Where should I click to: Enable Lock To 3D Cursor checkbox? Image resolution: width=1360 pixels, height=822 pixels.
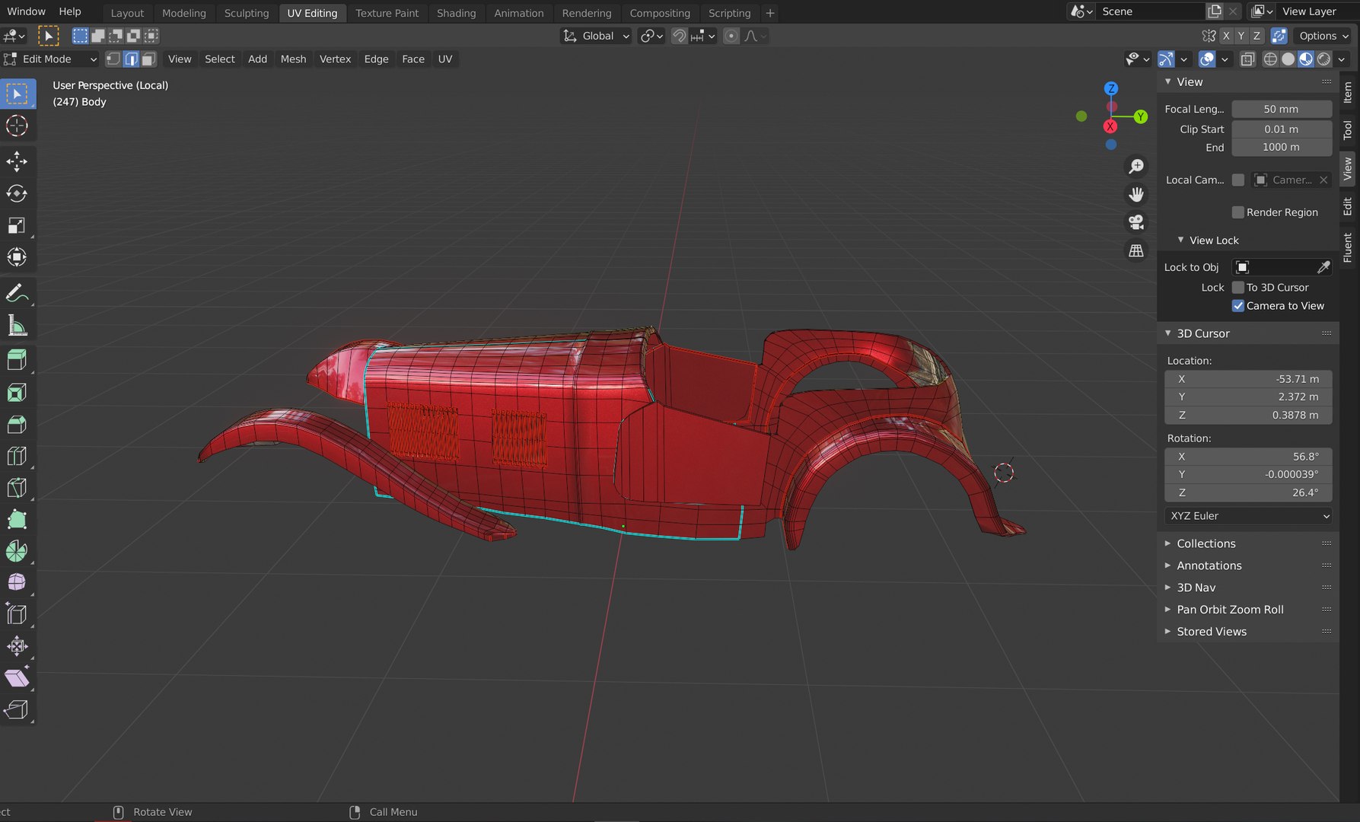click(1238, 288)
